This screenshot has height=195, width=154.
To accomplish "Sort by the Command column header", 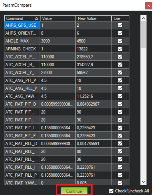I will click(22, 18).
